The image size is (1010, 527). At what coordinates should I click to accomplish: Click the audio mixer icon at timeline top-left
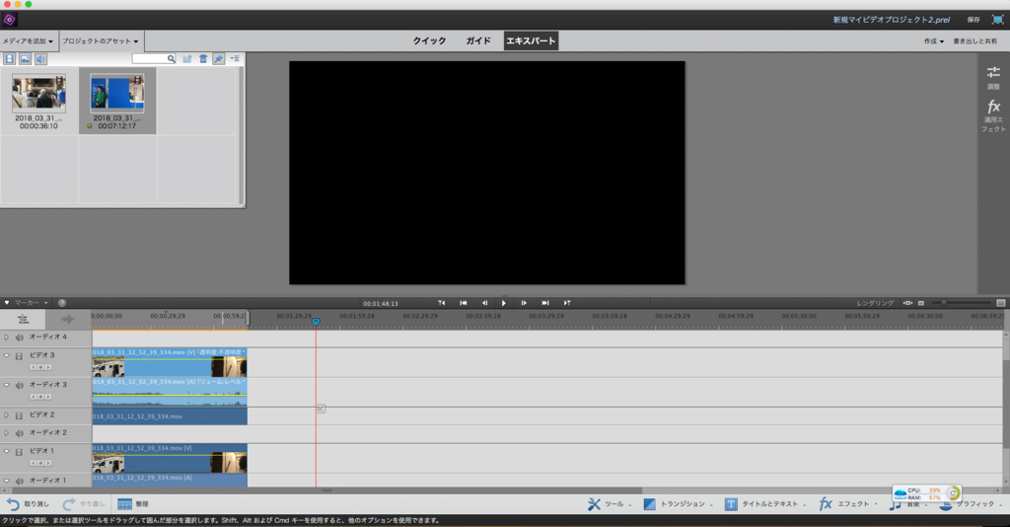23,319
